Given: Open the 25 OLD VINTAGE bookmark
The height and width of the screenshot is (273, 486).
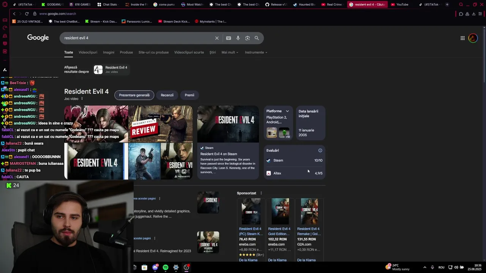Looking at the screenshot, I should [x=27, y=22].
